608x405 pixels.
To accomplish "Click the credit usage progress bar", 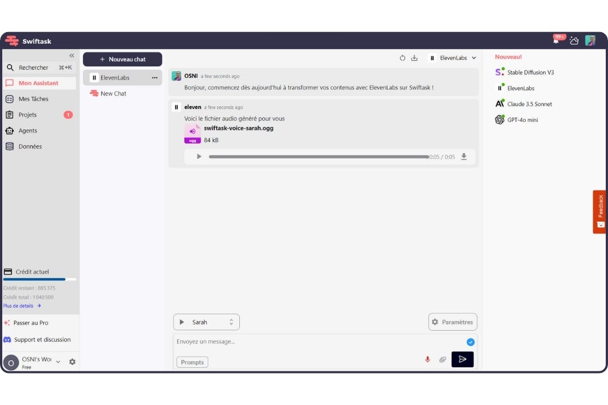I will click(x=39, y=279).
